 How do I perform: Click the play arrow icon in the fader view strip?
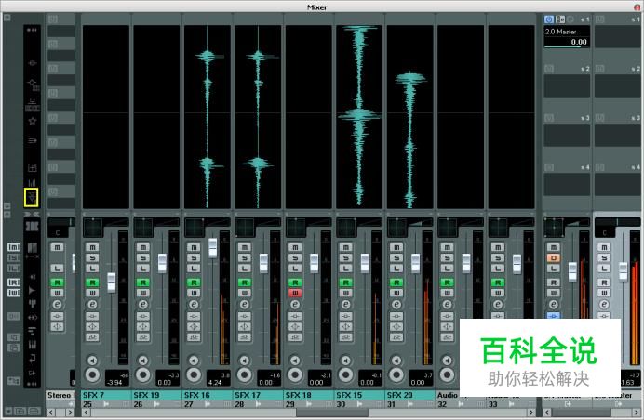pos(32,291)
